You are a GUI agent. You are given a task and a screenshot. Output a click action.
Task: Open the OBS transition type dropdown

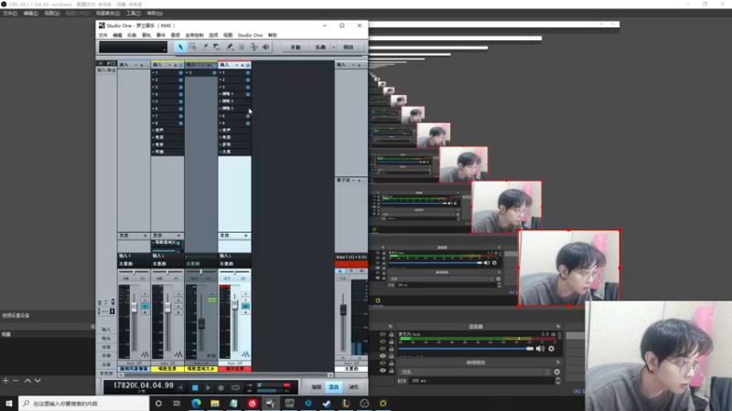pyautogui.click(x=474, y=372)
